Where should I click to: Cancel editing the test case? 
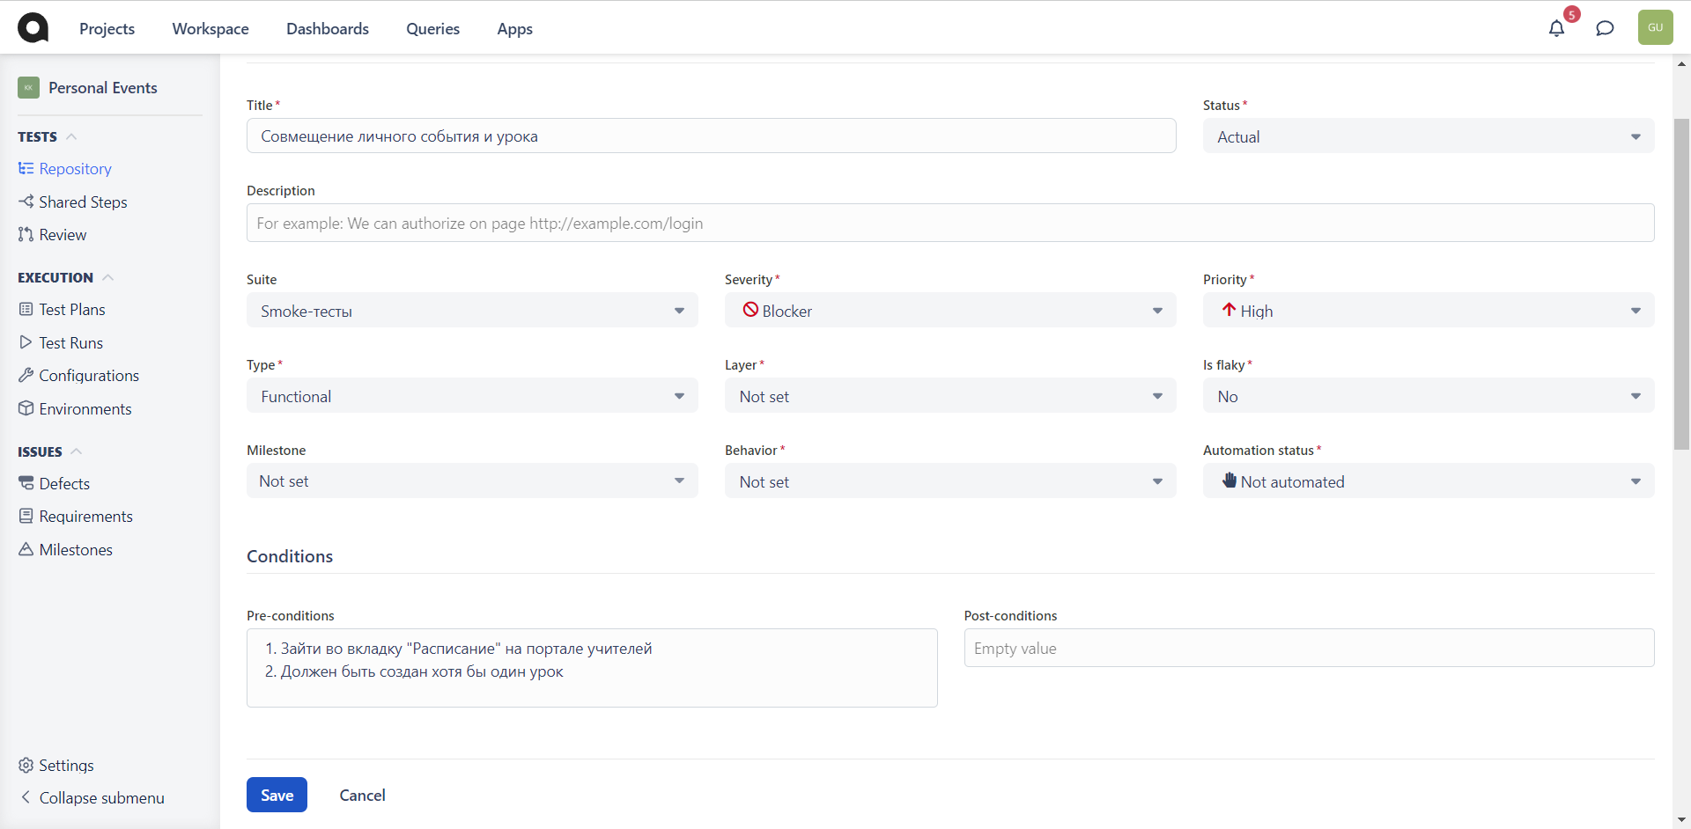362,795
